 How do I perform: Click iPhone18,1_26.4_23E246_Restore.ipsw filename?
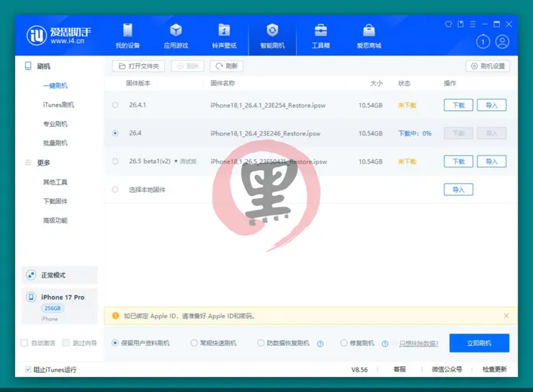265,133
